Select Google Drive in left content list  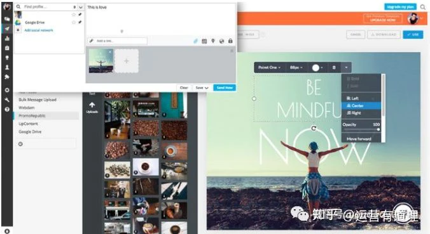[x=30, y=132]
